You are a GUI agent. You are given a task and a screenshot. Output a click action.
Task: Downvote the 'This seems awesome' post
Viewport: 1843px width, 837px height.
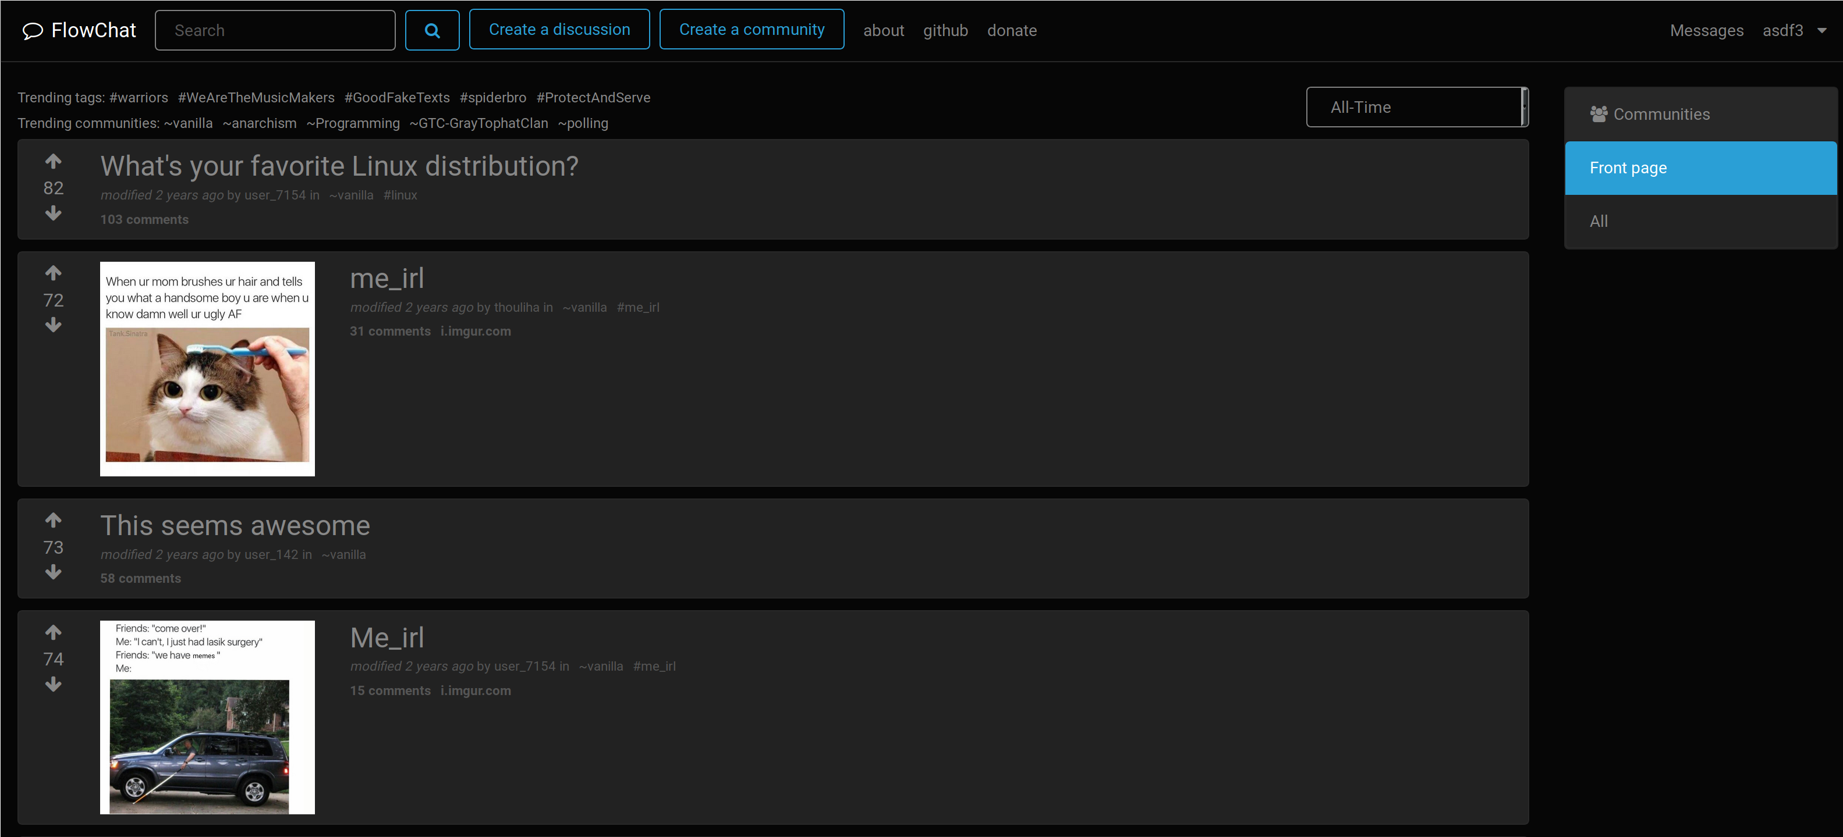53,572
